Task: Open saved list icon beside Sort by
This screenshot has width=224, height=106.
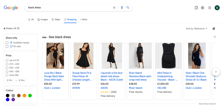Action: tap(214, 29)
